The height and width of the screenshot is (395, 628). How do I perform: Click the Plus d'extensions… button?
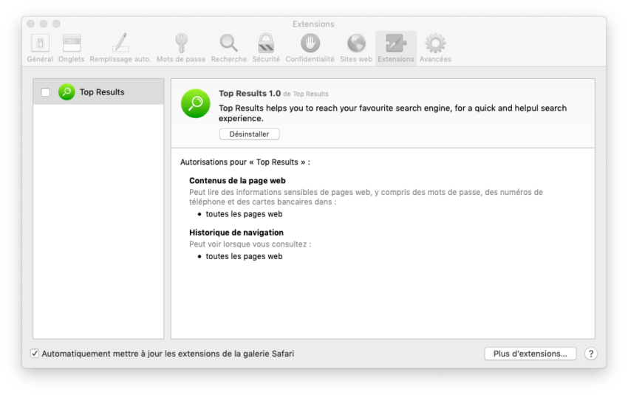530,354
